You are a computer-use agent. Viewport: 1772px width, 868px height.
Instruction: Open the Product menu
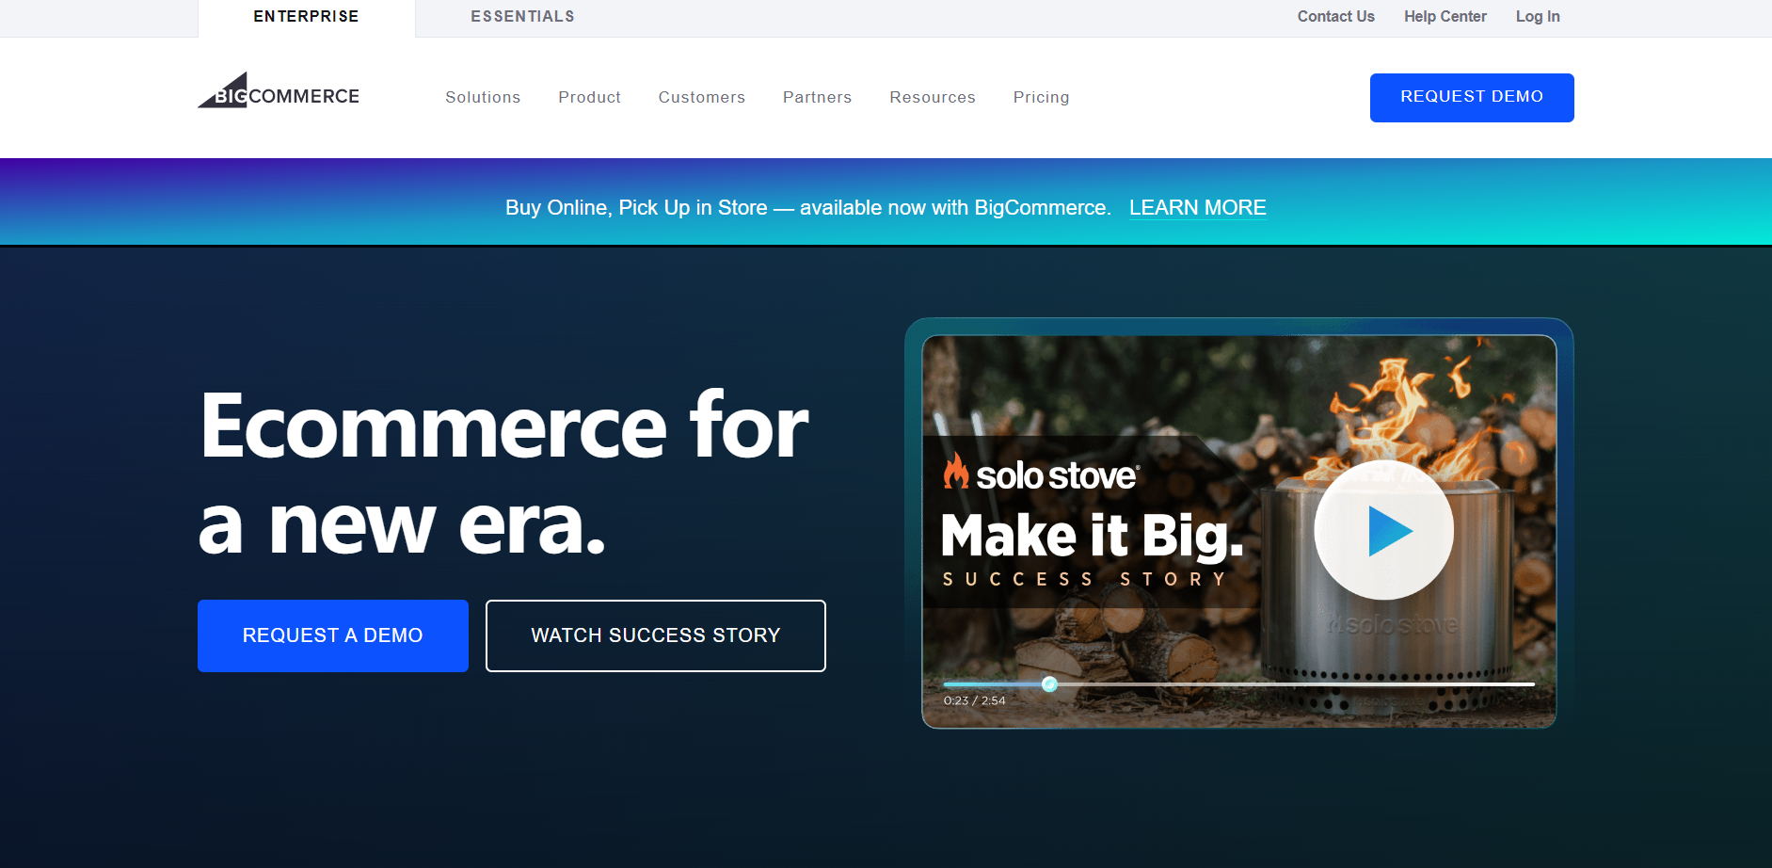(x=589, y=97)
